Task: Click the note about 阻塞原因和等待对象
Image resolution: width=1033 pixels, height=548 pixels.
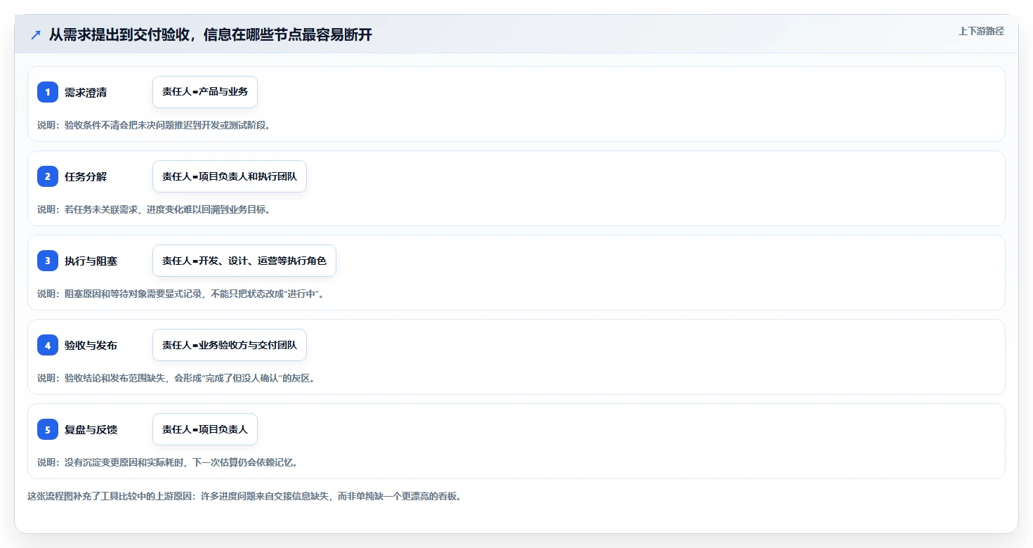Action: click(x=181, y=294)
